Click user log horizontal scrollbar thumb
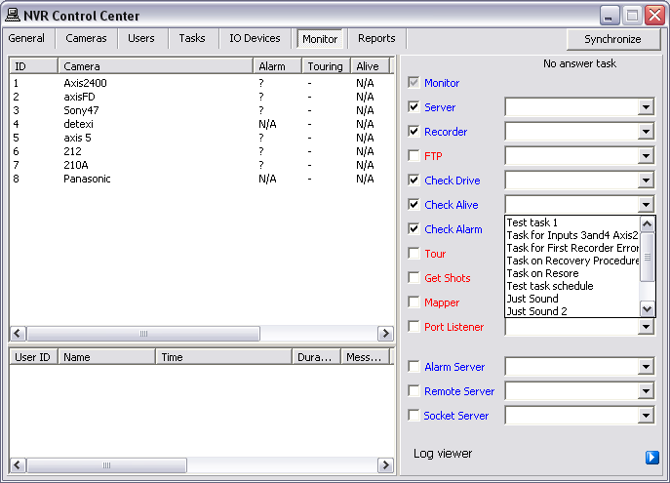Viewport: 670px width, 483px height. coord(106,464)
